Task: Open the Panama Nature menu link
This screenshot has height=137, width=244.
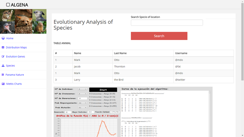Action: coord(15,75)
